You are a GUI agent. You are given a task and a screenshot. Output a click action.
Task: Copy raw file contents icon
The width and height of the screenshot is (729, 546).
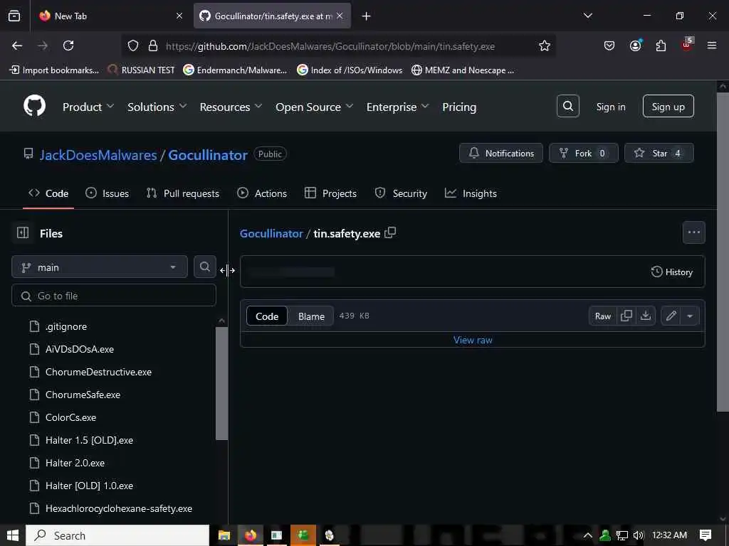click(626, 316)
